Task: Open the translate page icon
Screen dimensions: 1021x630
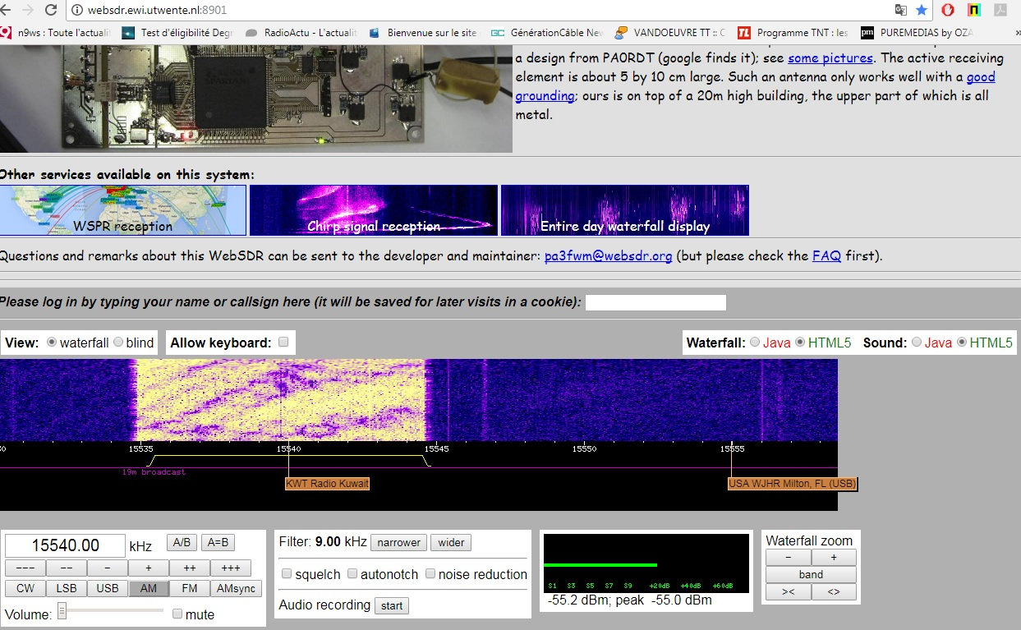Action: [x=901, y=10]
